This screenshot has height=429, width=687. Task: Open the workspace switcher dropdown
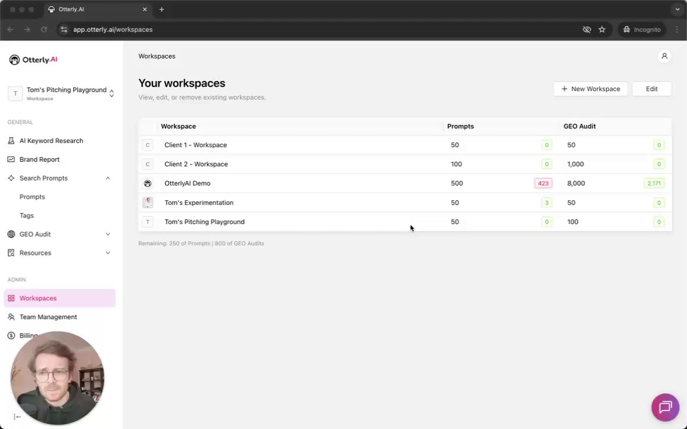point(111,94)
